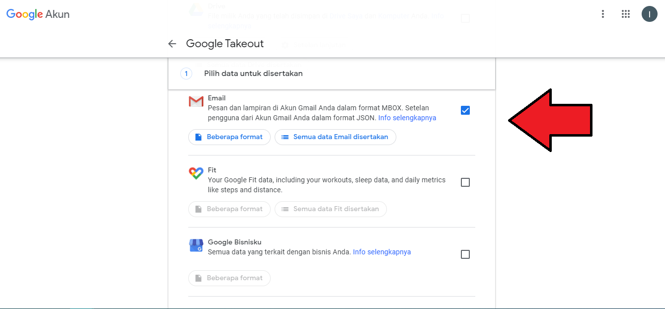Screen dimensions: 665x309
Task: Click the 'Google Takeout' page title
Action: tap(224, 44)
